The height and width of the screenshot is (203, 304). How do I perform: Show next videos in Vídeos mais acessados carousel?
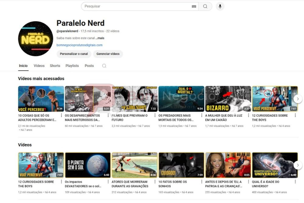pyautogui.click(x=298, y=99)
